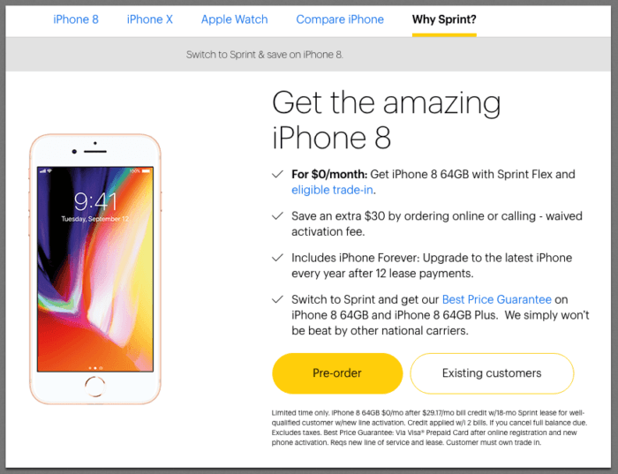Choose the Existing customers button
This screenshot has width=618, height=474.
[x=492, y=373]
